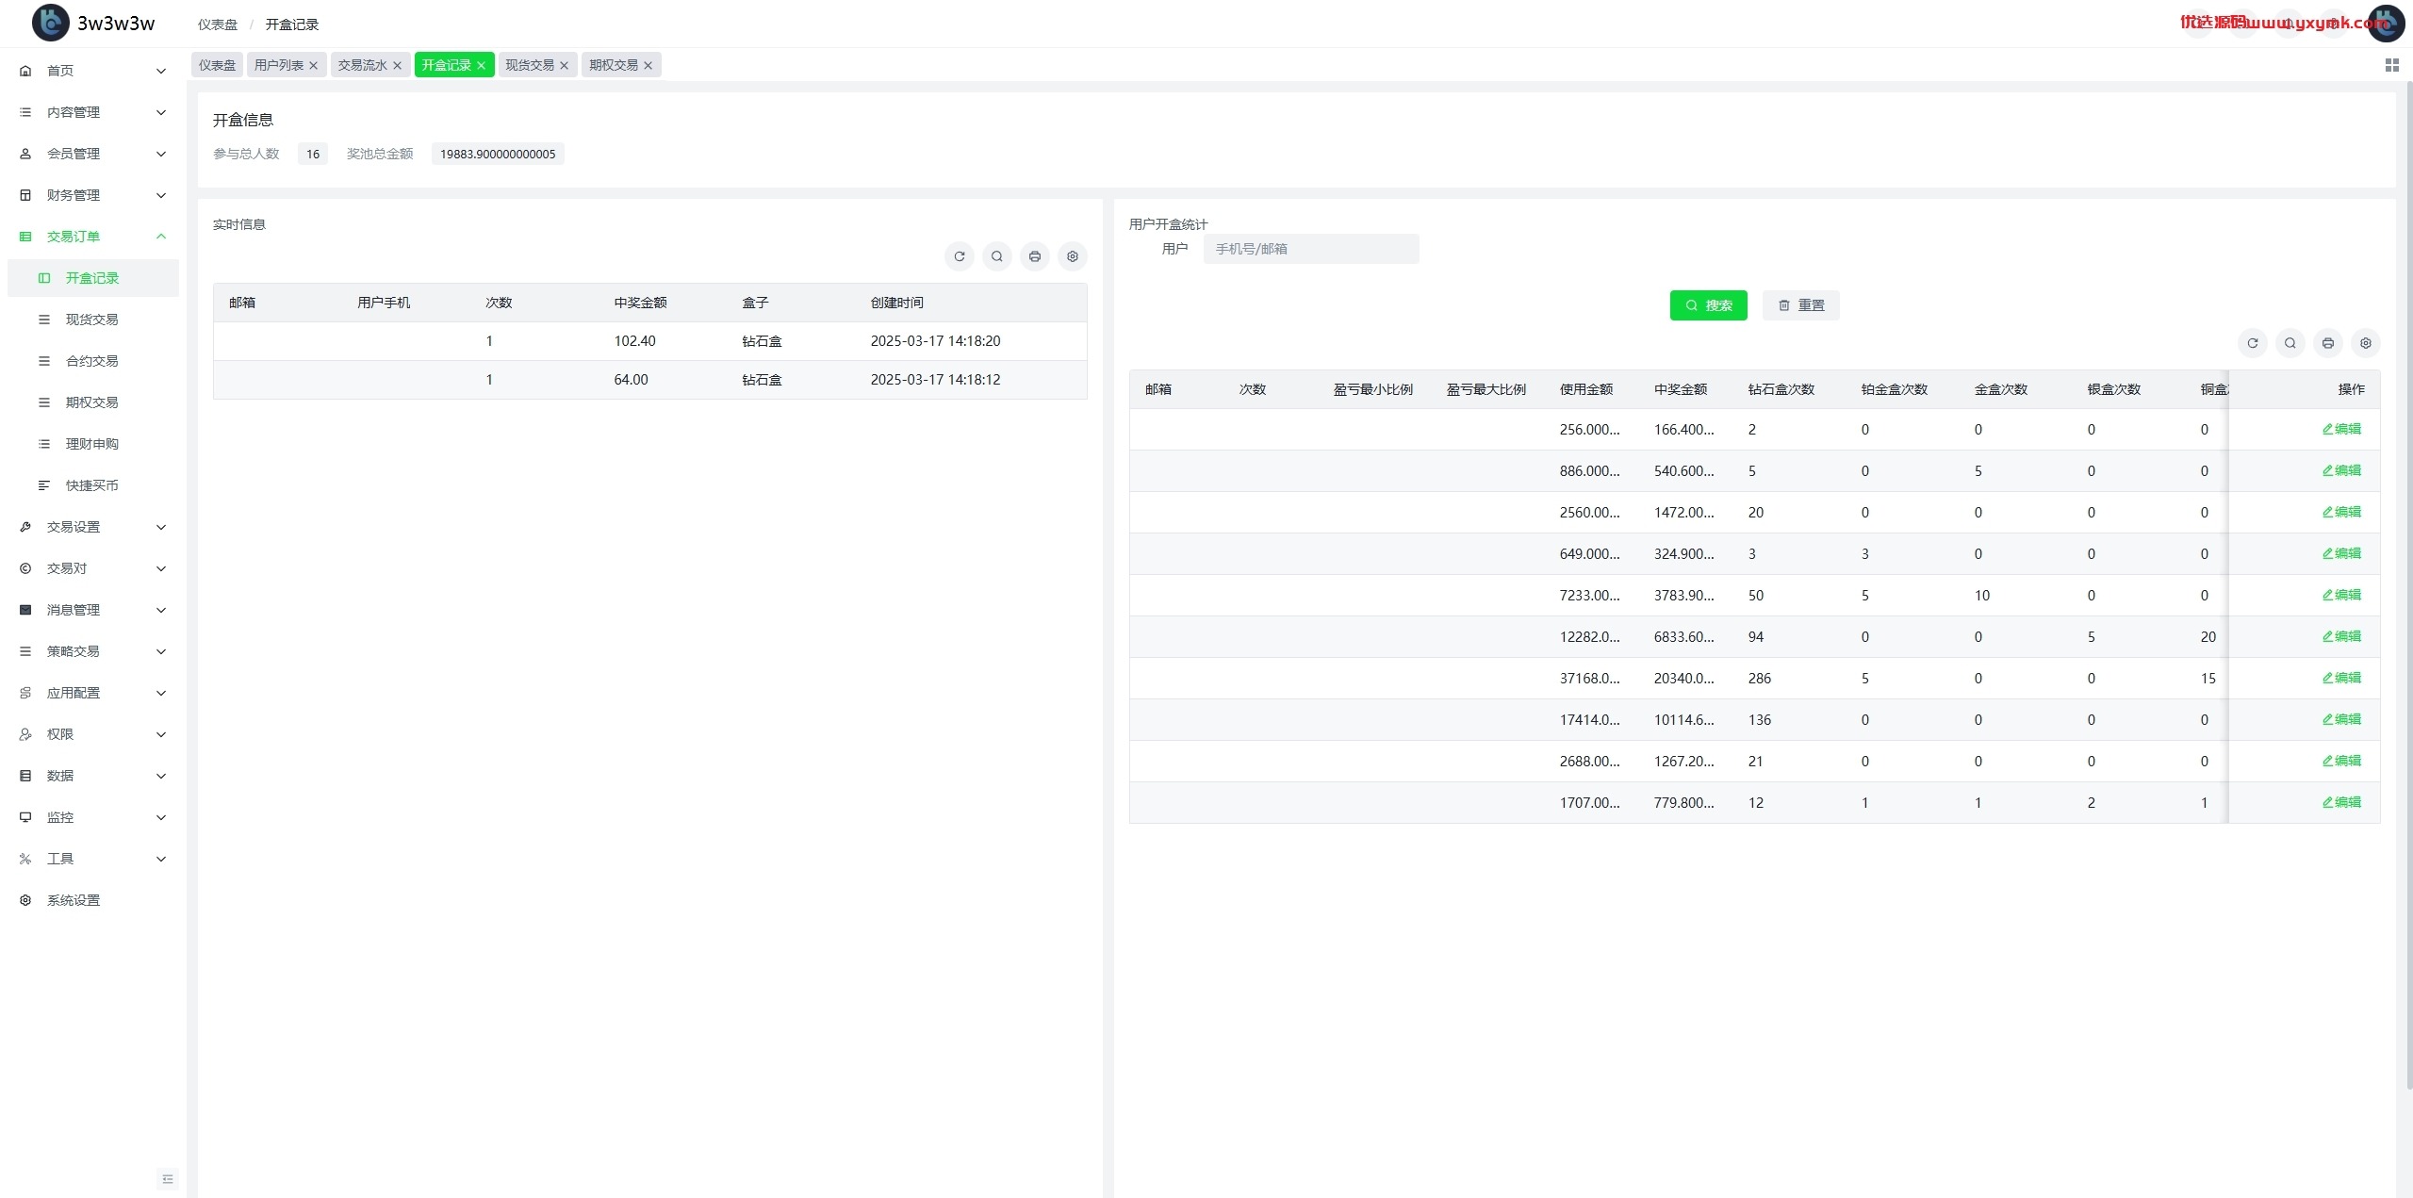Refresh the 用户开盒统计 table
The height and width of the screenshot is (1198, 2413).
(x=2252, y=343)
